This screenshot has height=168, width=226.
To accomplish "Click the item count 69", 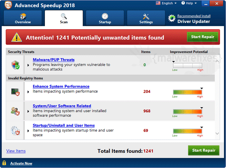I will coord(146,131).
